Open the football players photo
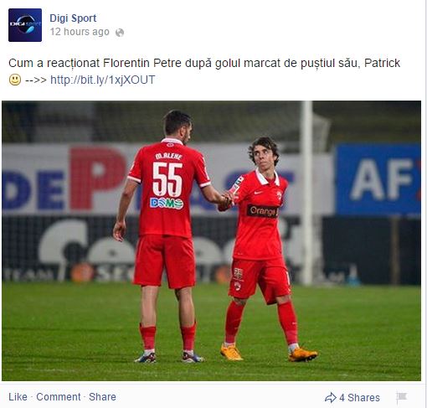 point(211,240)
